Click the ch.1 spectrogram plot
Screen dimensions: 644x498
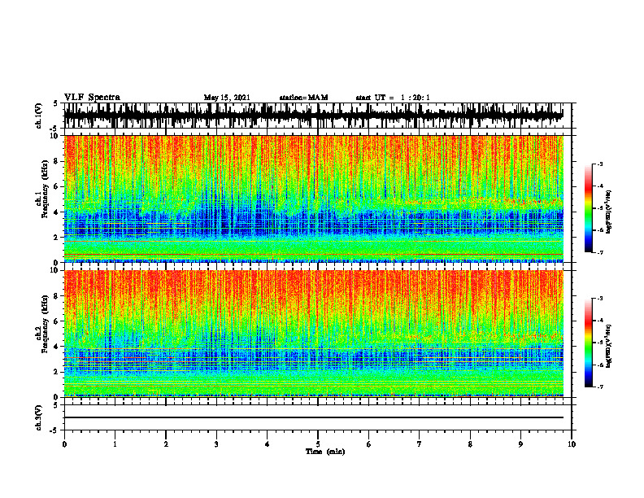tap(314, 199)
